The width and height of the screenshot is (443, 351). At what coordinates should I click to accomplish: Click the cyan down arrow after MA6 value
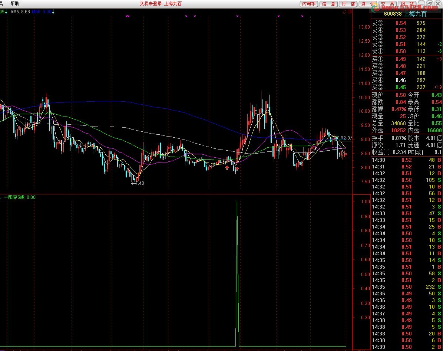[x=53, y=12]
